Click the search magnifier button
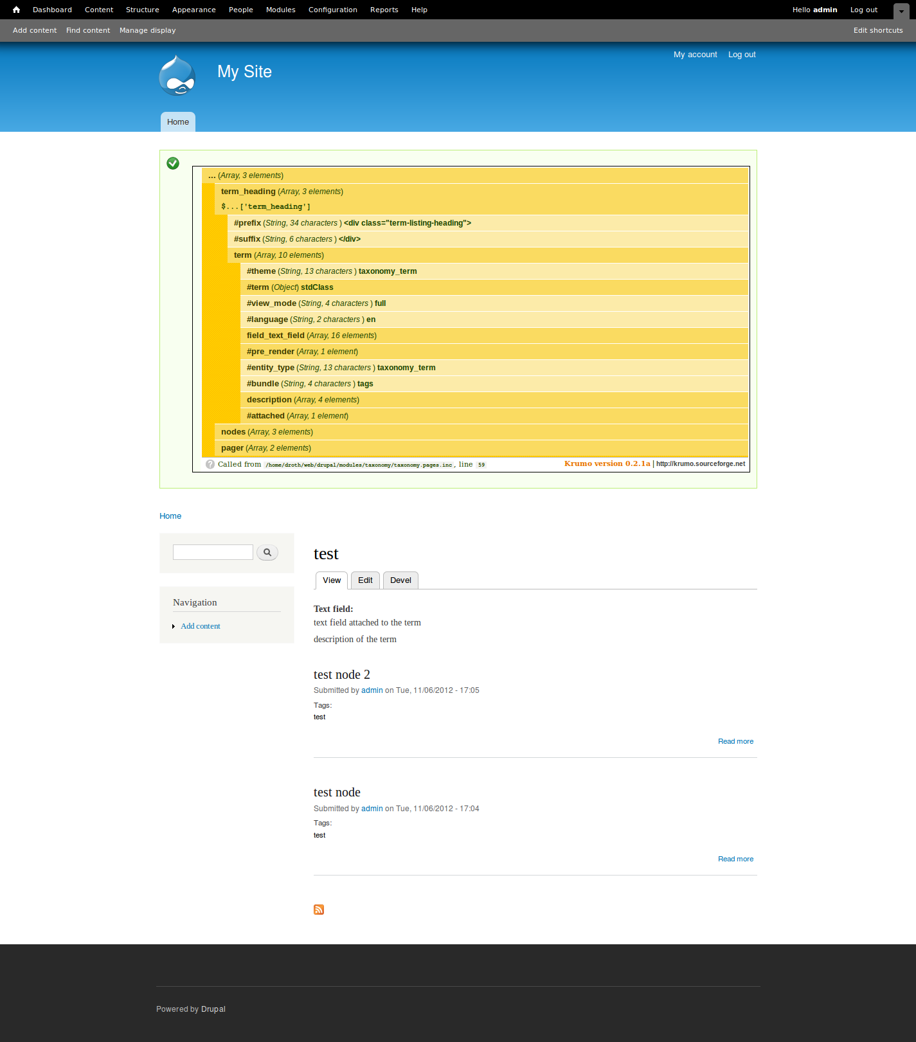 267,552
